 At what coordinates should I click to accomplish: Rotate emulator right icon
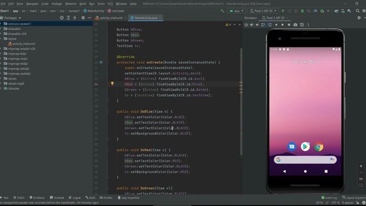tap(269, 25)
